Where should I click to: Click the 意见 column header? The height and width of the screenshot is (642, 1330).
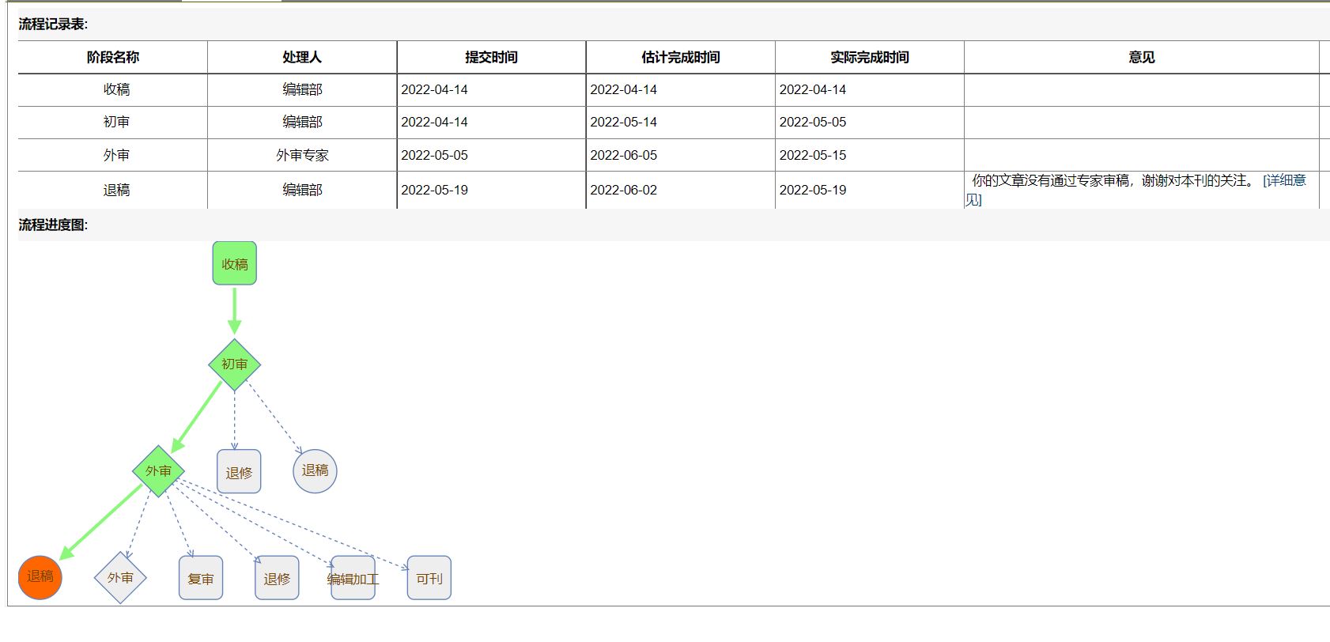click(x=1142, y=57)
